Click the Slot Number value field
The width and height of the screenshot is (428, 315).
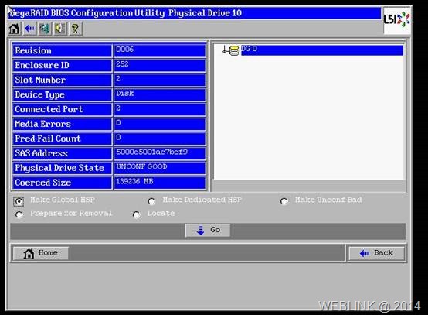coord(160,80)
